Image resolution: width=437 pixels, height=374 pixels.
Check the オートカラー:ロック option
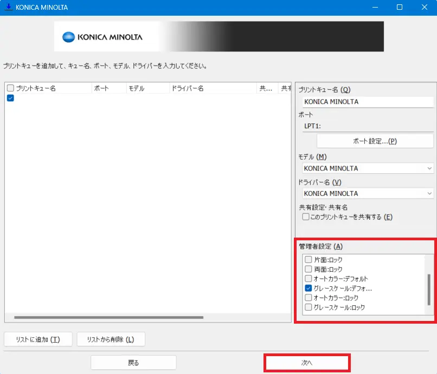coord(309,298)
